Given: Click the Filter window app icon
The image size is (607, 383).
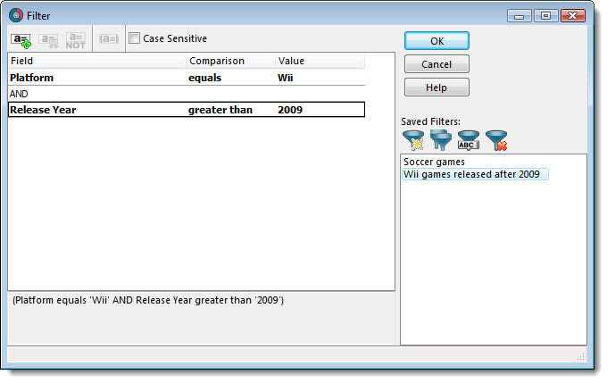Looking at the screenshot, I should [16, 15].
